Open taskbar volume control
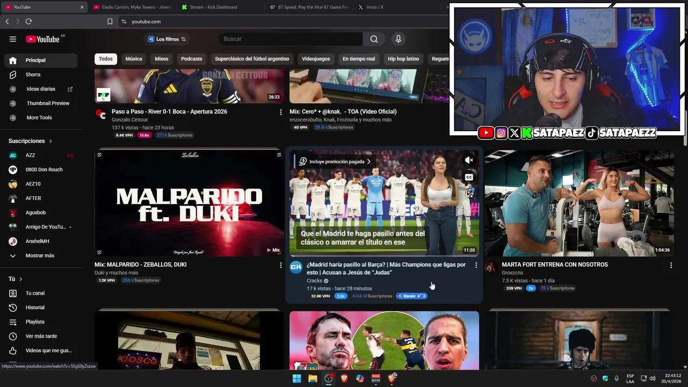This screenshot has width=688, height=387. pyautogui.click(x=653, y=378)
